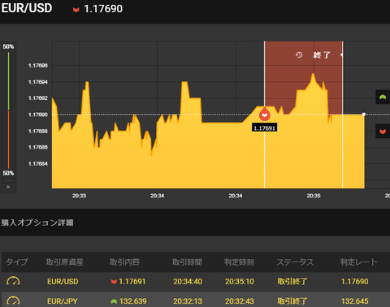Click the タイプ column header
Image resolution: width=390 pixels, height=307 pixels.
point(16,262)
